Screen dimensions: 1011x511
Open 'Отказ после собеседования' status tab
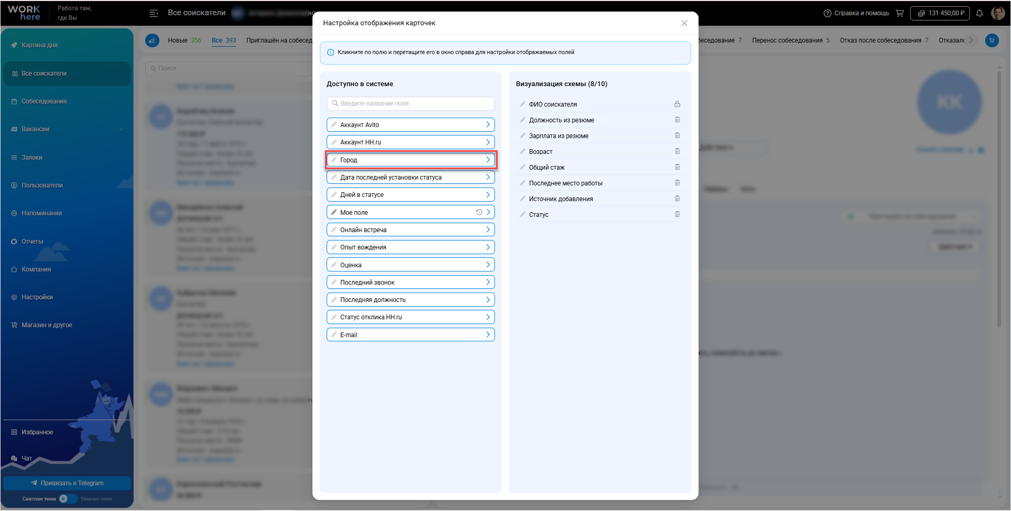884,40
